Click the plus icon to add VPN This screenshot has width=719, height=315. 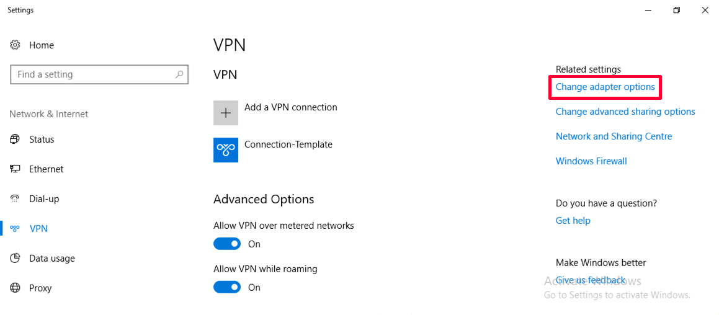coord(226,113)
